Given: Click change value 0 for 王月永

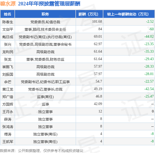Looking at the screenshot, I should (x=153, y=111).
